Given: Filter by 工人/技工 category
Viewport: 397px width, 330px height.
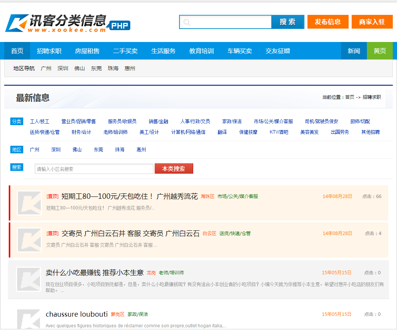Looking at the screenshot, I should [x=40, y=121].
